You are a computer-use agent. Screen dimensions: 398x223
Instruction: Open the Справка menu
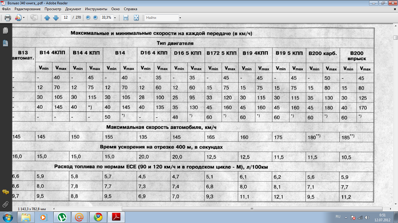[130, 9]
